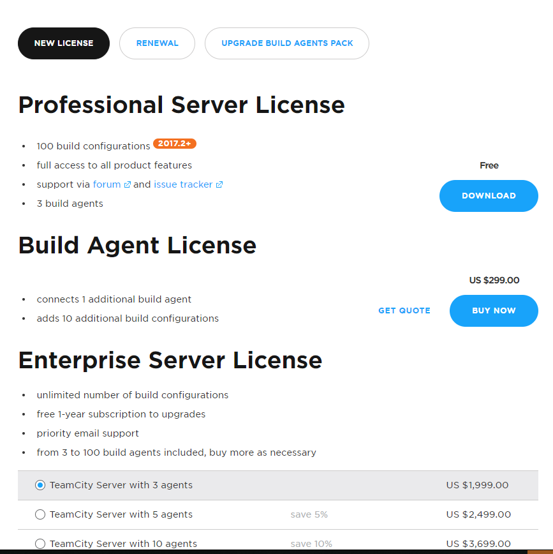Switch to the Renewal tab
Image resolution: width=553 pixels, height=554 pixels.
pyautogui.click(x=157, y=43)
